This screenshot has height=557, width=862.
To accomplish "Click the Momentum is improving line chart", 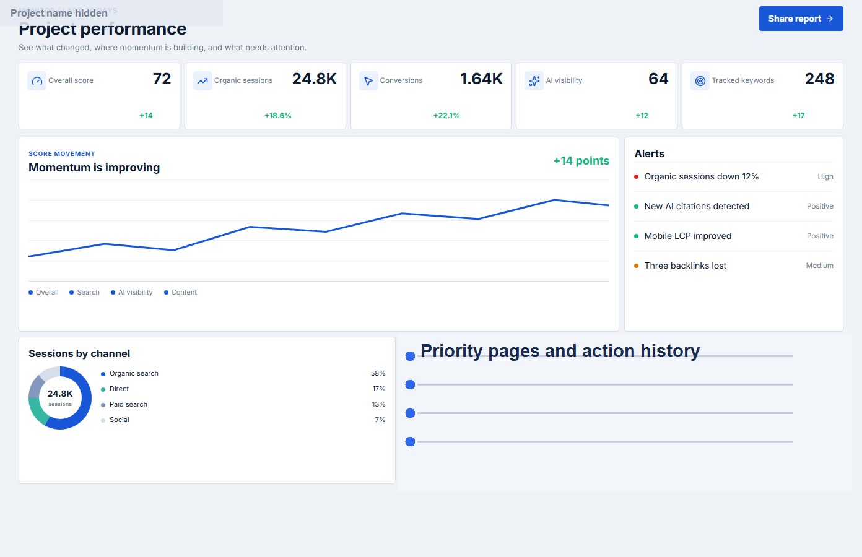I will [x=319, y=231].
